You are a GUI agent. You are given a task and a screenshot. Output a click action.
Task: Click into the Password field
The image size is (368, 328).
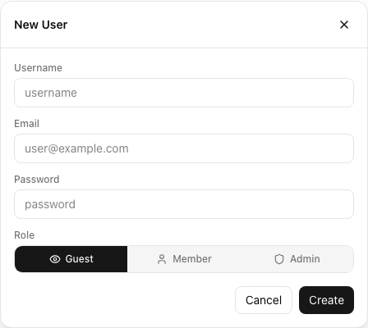point(184,204)
